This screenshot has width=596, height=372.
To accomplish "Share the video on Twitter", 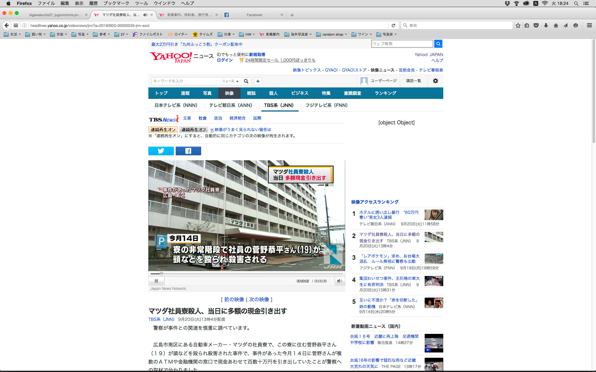I will (161, 151).
